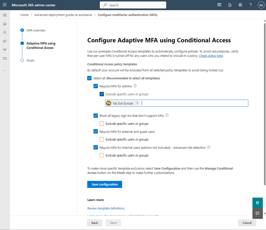266x230 pixels.
Task: Open Home from the sidebar icon
Action: pos(5,24)
